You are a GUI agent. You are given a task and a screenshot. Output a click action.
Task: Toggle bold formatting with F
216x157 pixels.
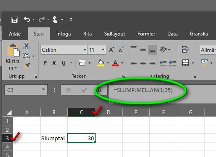coord(45,63)
